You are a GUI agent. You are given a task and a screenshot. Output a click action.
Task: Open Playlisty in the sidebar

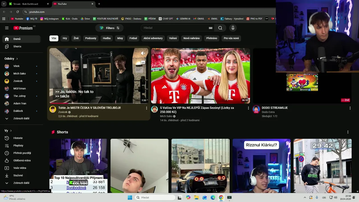pos(22,146)
